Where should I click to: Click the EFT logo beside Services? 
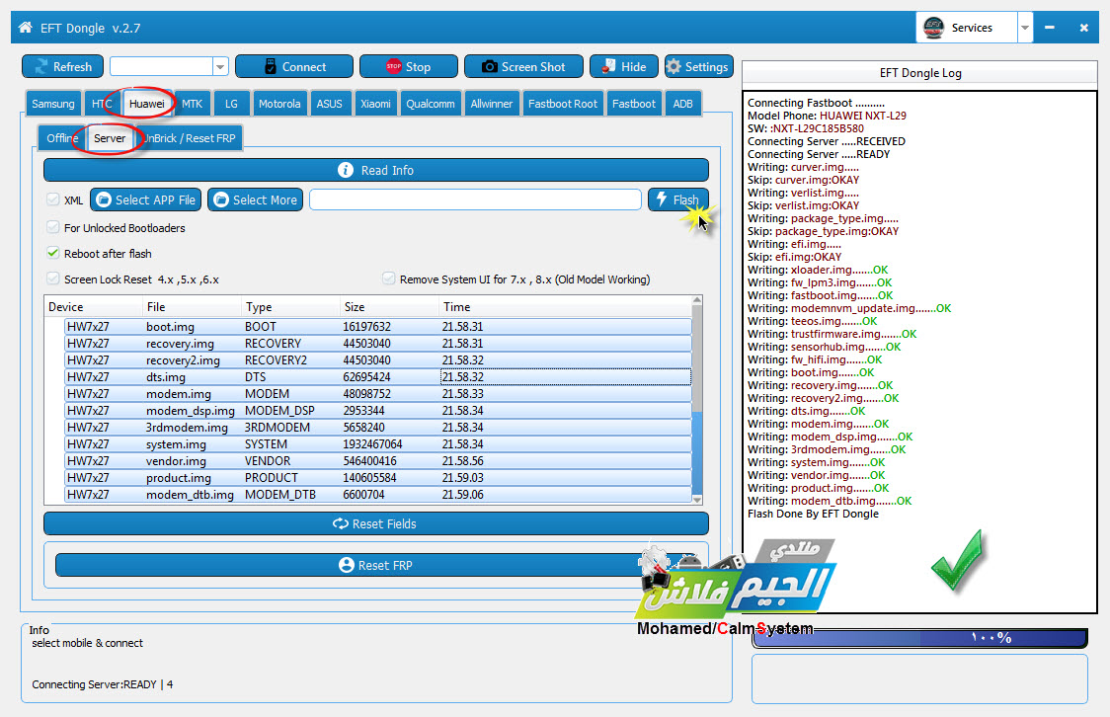934,28
